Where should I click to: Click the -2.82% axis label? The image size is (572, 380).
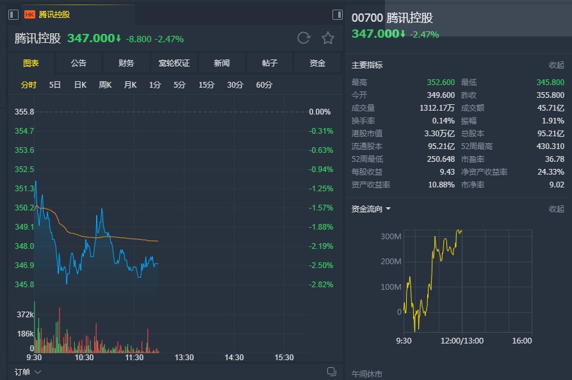click(x=321, y=285)
